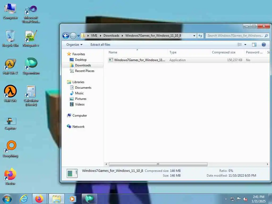
Task: Open the clock showing 2:41 PM
Action: (258, 199)
